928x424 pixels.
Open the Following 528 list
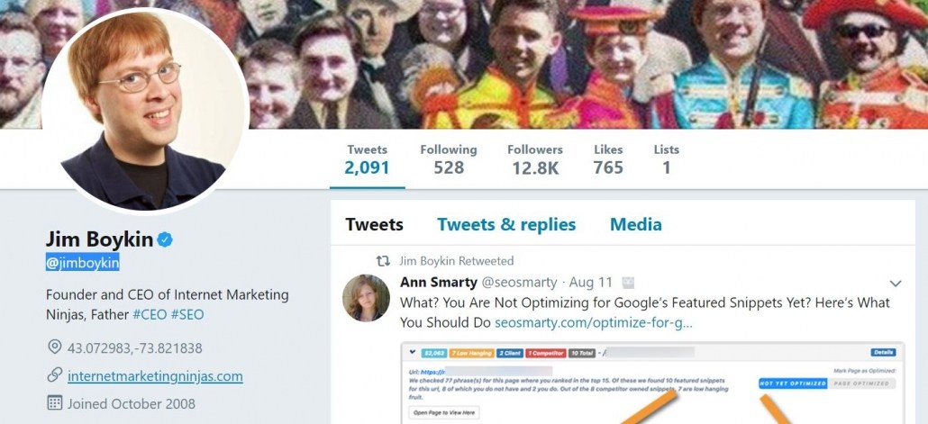click(448, 159)
